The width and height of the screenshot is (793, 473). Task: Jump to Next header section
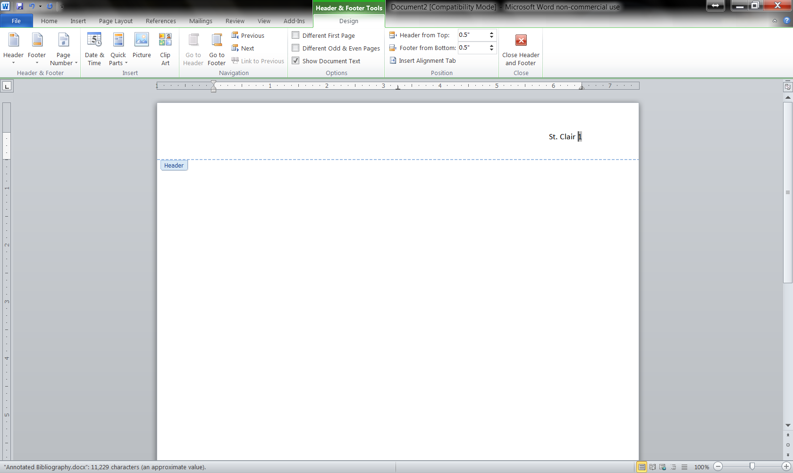(243, 48)
